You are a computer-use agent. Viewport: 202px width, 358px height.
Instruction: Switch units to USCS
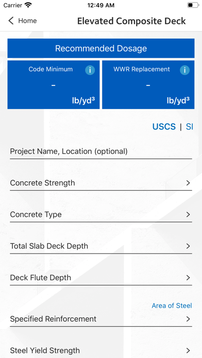pos(164,127)
